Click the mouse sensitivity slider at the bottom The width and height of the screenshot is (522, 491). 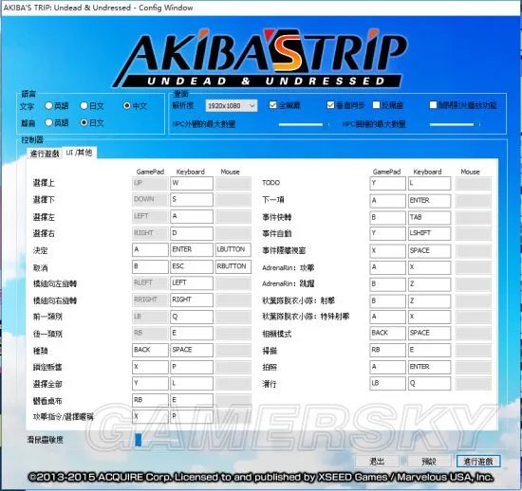tap(157, 440)
